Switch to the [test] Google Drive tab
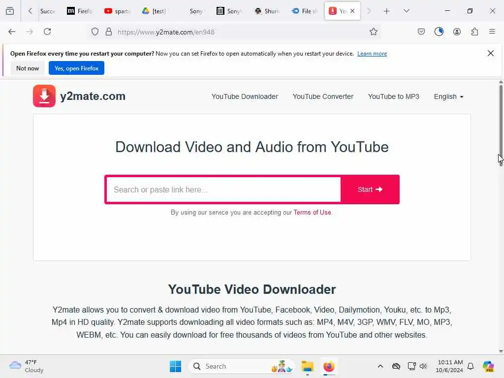 tap(155, 11)
